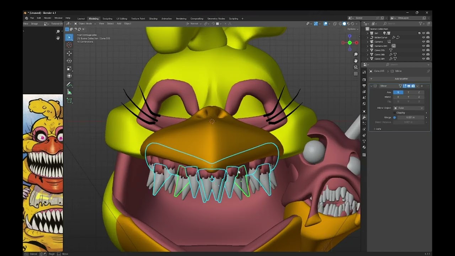This screenshot has height=256, width=455.
Task: Select the Select Box tool
Action: 69,37
